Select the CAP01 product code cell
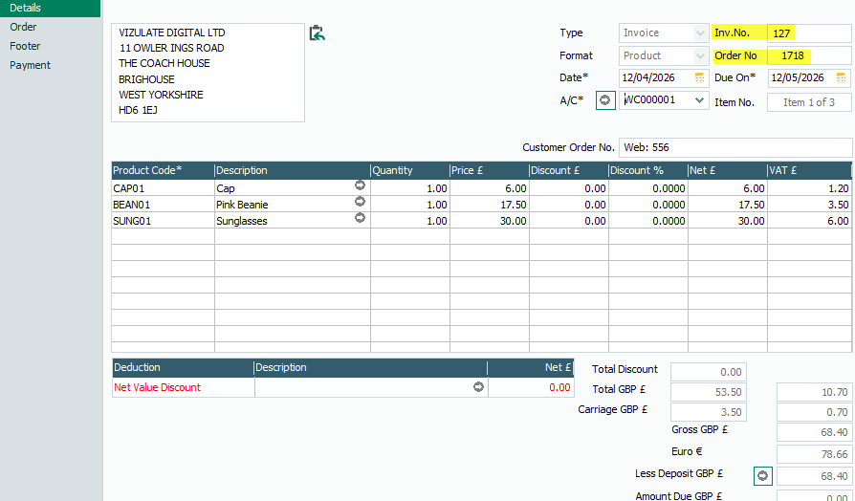 [163, 188]
